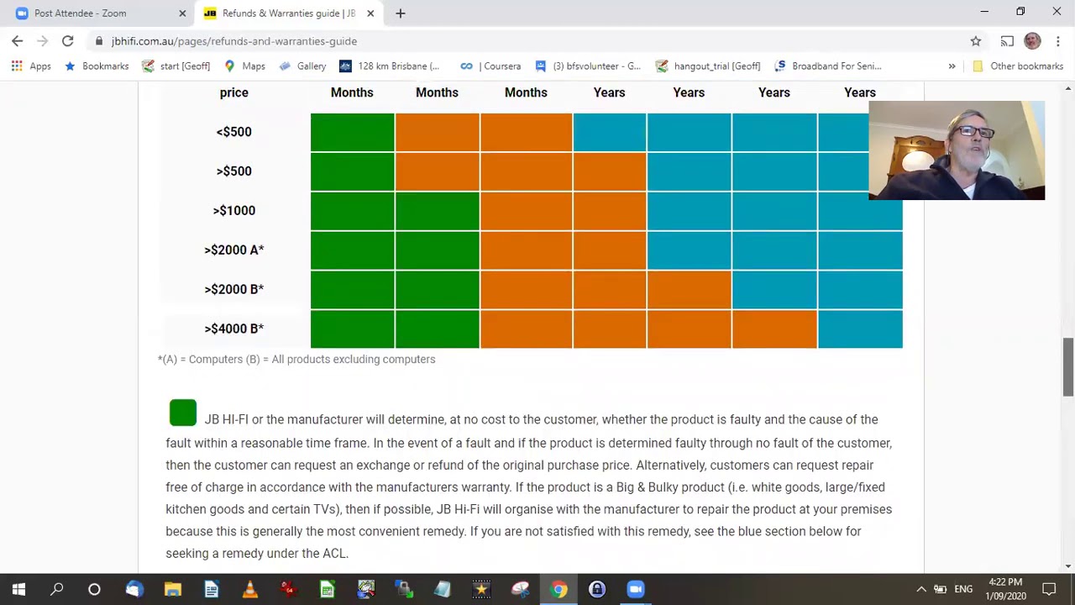Click the Computers/All products footnote text
The height and width of the screenshot is (605, 1075).
point(296,359)
